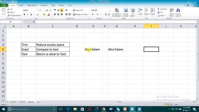
Task: Increase font size with the grow font icon
Action: [47, 10]
